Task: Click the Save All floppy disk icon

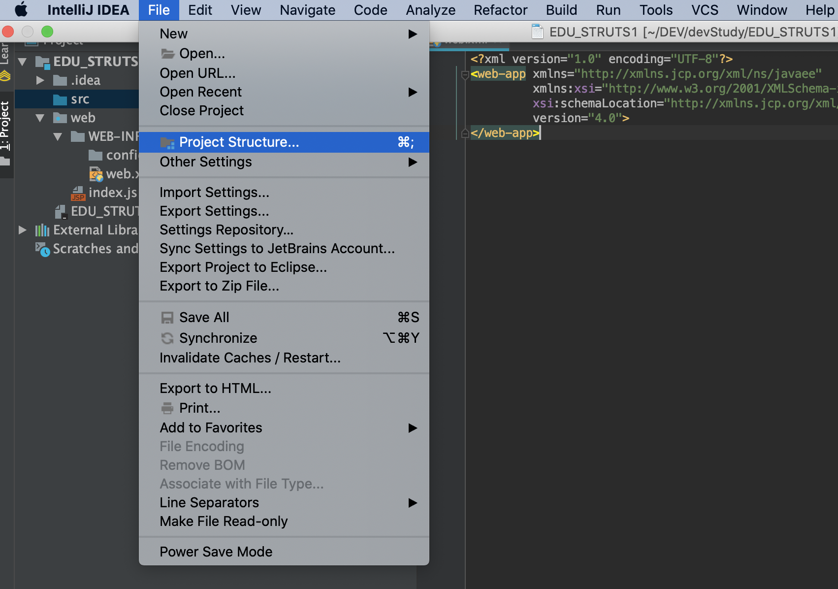Action: 167,318
